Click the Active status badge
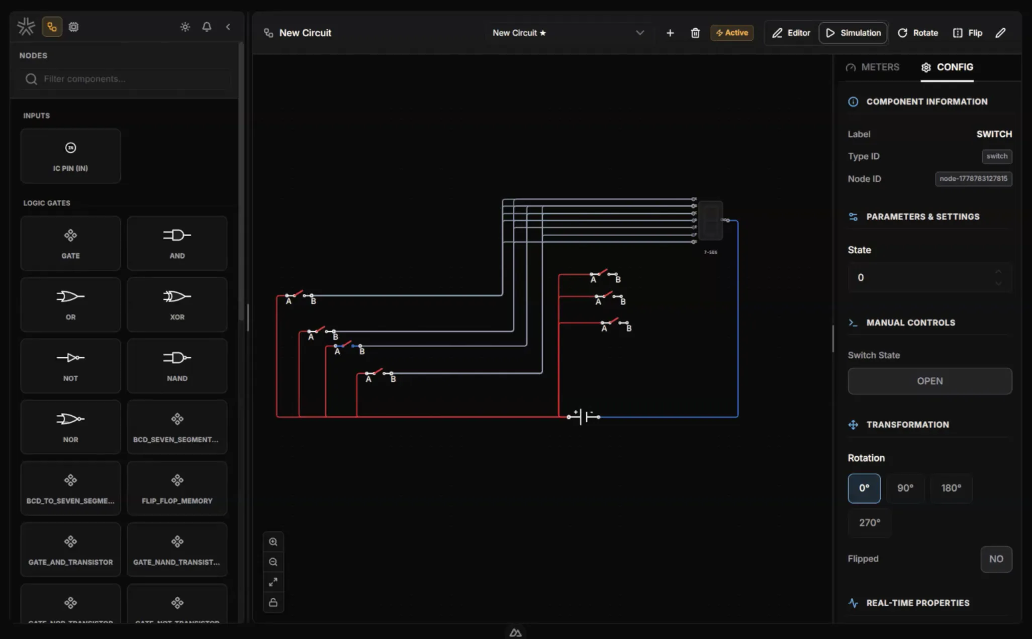 pyautogui.click(x=732, y=33)
